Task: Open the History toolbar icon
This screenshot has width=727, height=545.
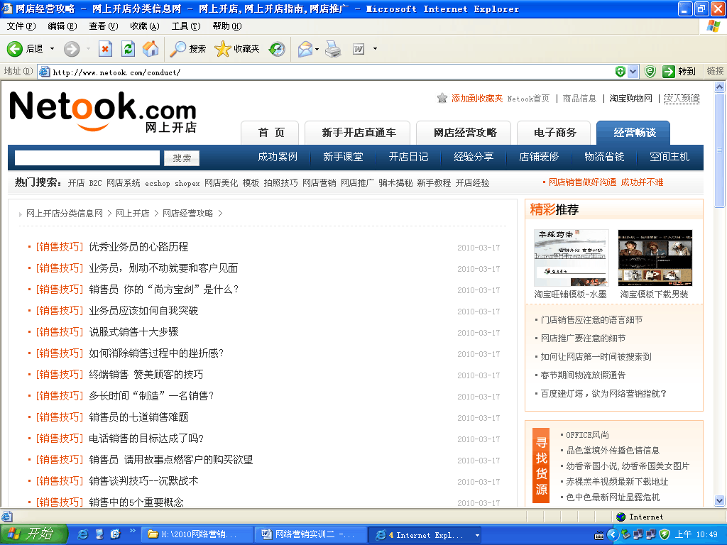Action: point(277,49)
